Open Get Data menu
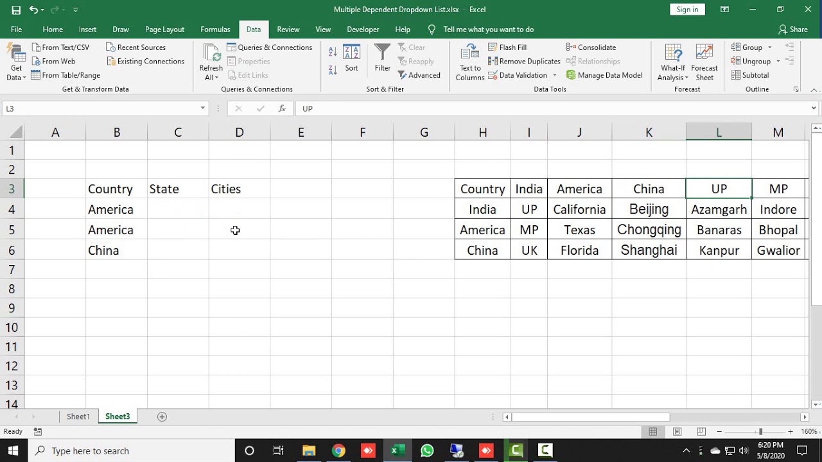The image size is (822, 462). (x=16, y=62)
